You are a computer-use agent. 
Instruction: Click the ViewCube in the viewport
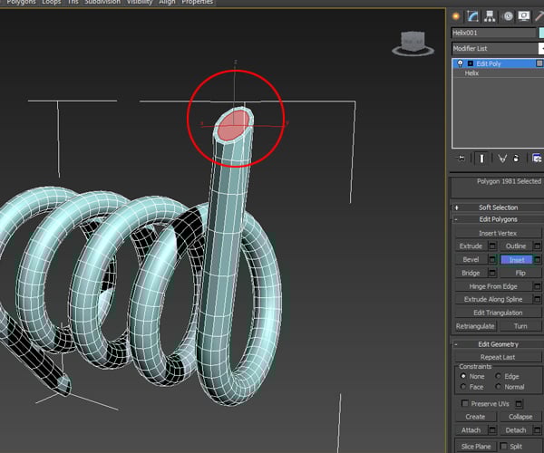pos(413,43)
